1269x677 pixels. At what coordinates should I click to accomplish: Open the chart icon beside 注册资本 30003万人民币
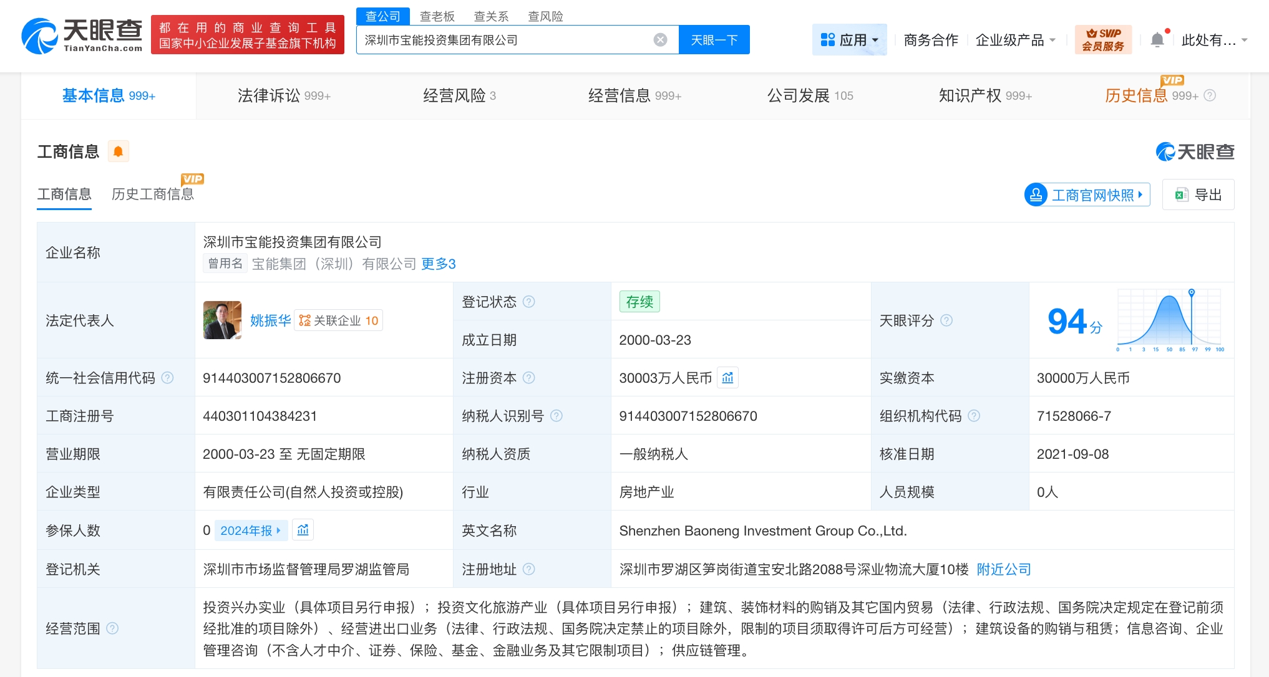click(x=727, y=377)
